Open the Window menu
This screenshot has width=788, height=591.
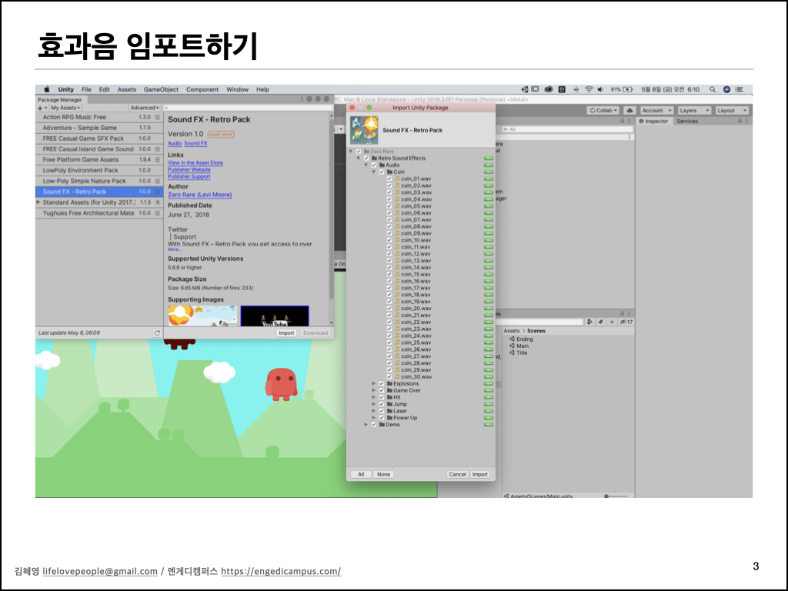click(237, 89)
